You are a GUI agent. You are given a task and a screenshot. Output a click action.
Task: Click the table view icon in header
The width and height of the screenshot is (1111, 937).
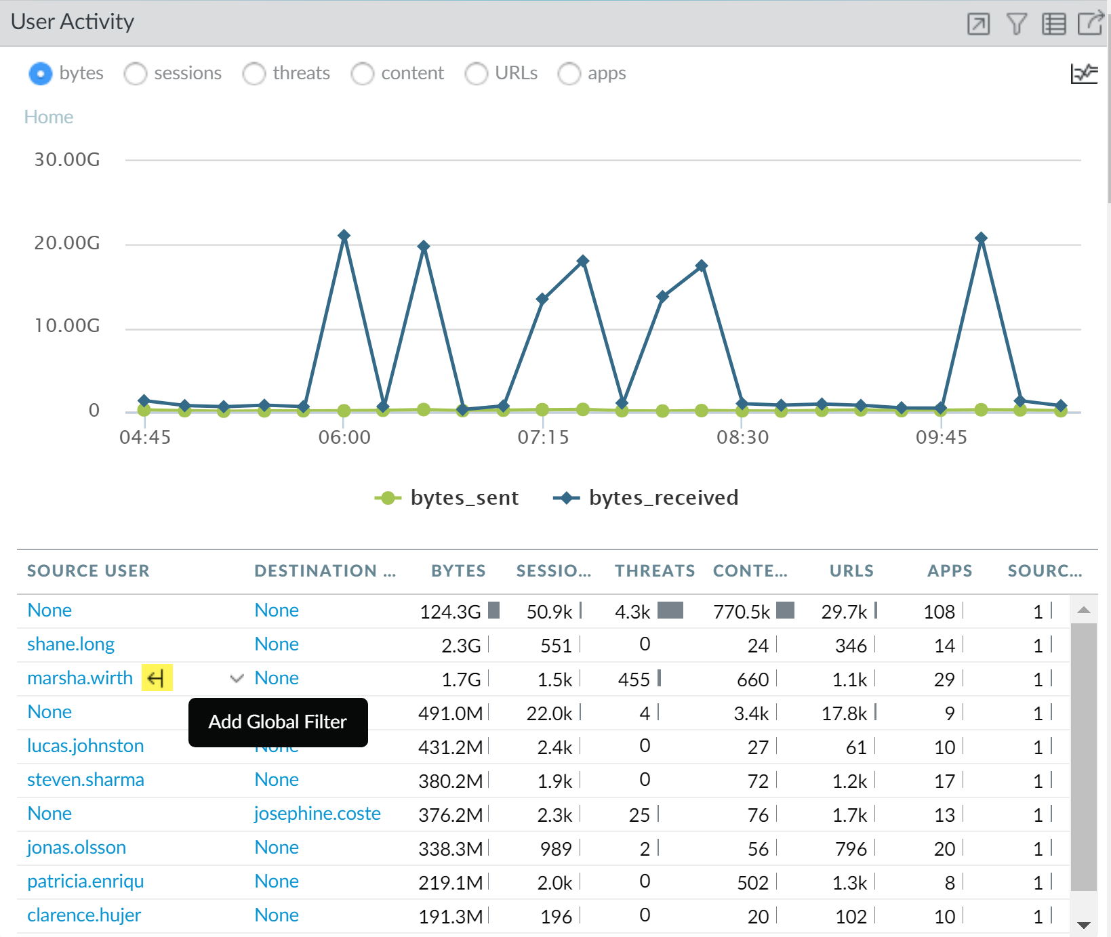(x=1053, y=24)
